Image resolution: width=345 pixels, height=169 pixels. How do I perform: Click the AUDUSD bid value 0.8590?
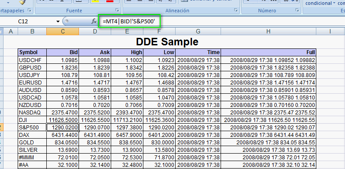click(x=63, y=90)
